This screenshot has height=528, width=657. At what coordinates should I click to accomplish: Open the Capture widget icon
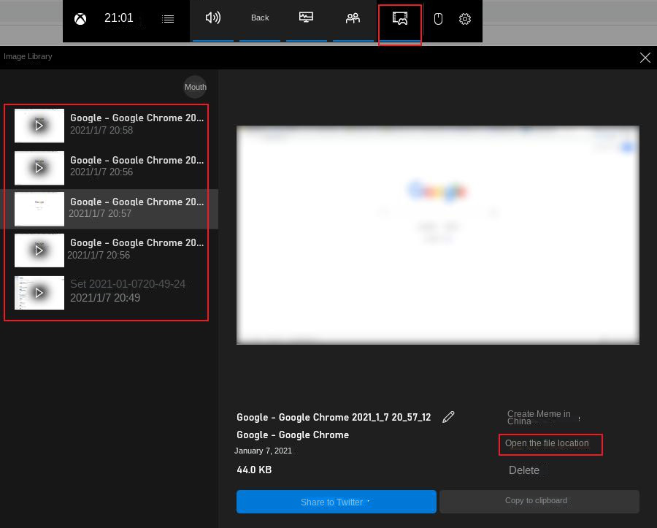pyautogui.click(x=306, y=17)
